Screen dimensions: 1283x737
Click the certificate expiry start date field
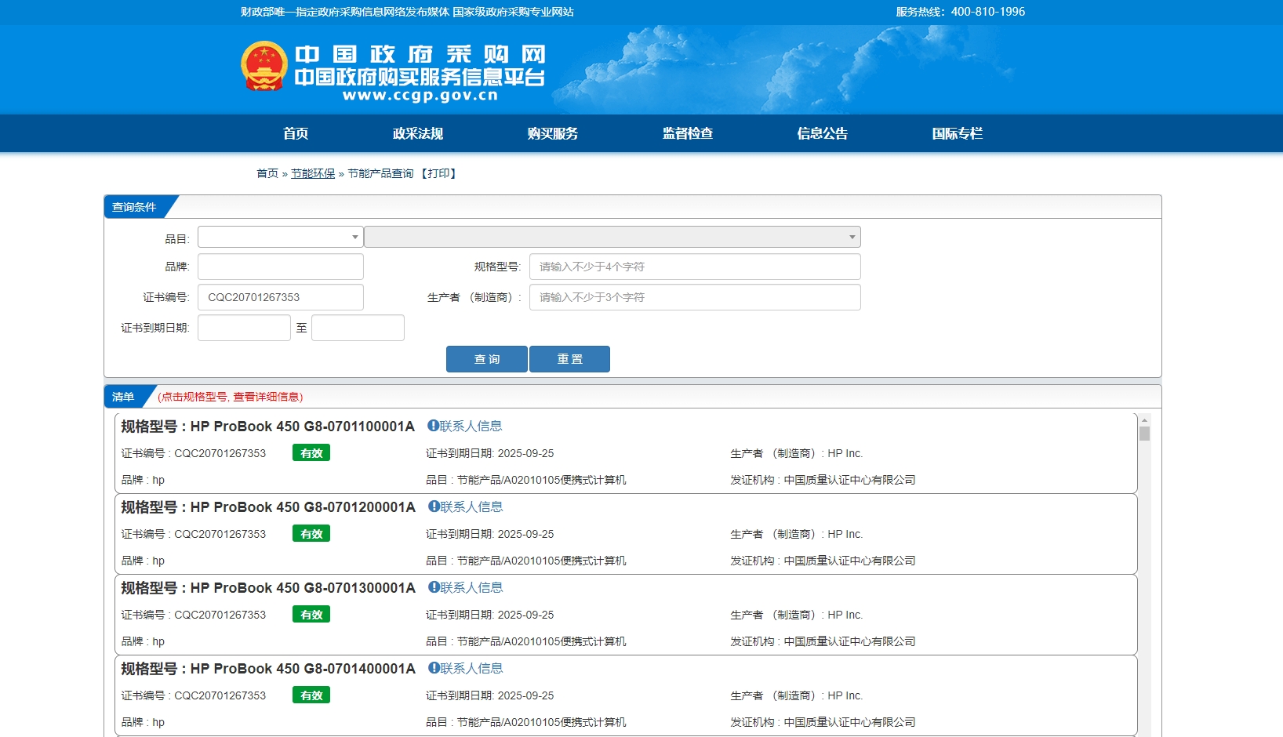click(x=244, y=328)
